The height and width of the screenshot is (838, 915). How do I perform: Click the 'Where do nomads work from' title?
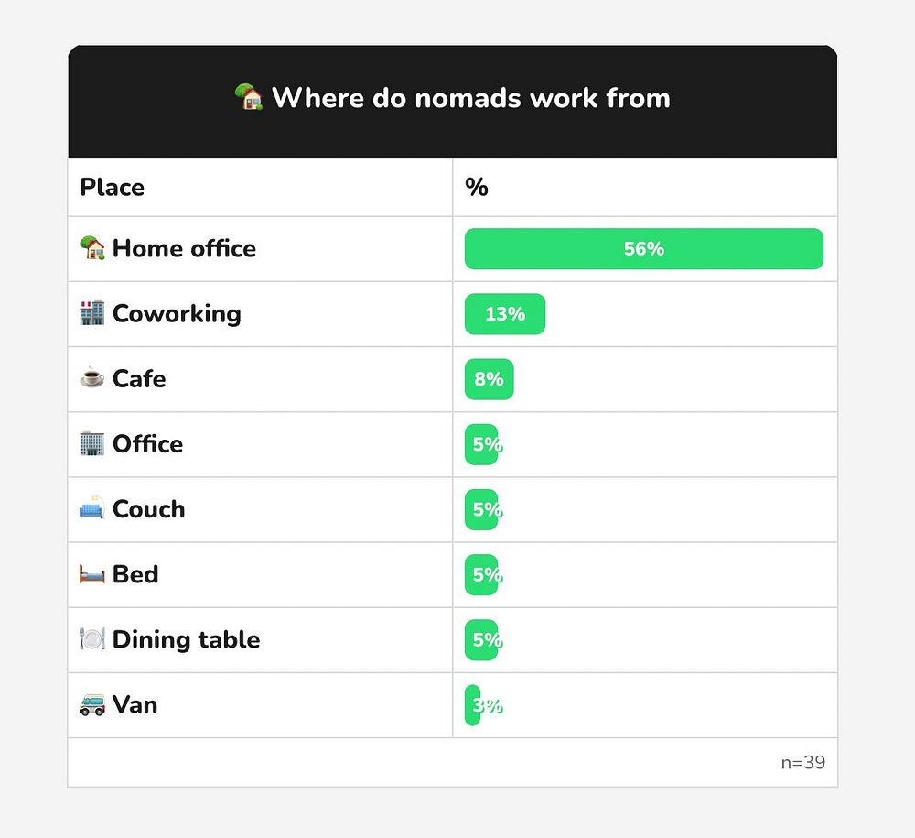[470, 97]
